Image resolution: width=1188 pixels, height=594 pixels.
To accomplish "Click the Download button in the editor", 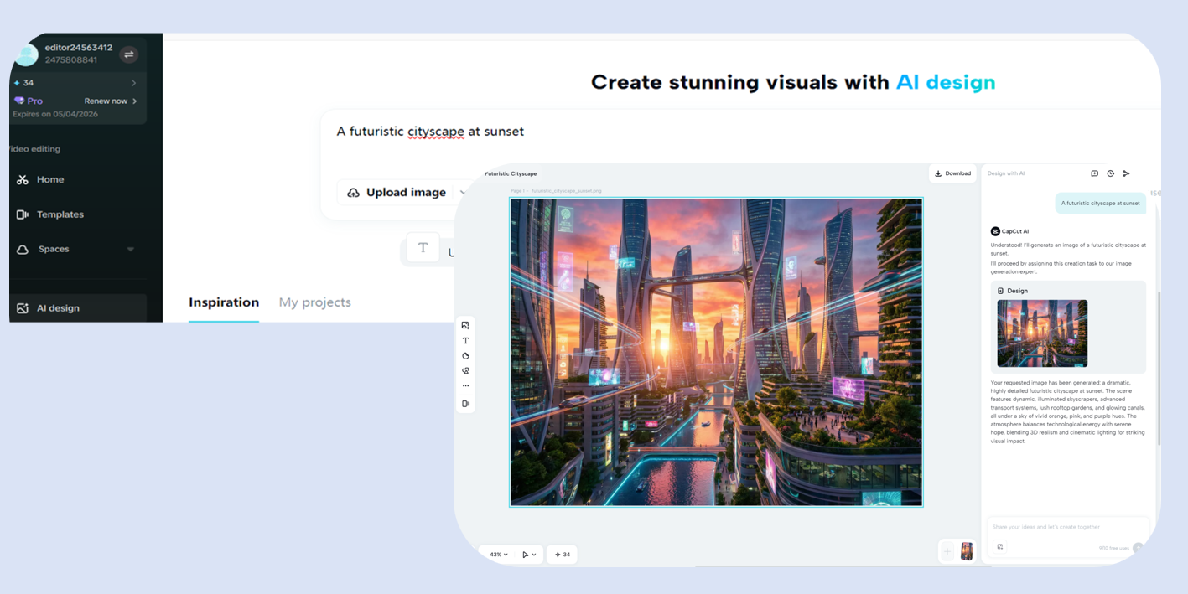I will (952, 173).
